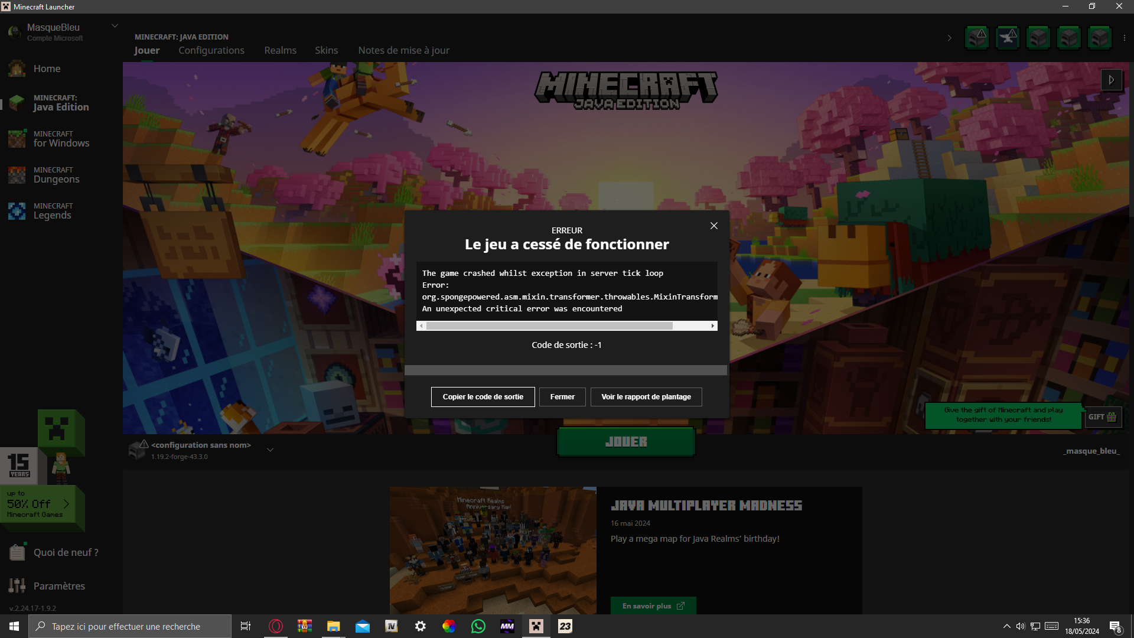Click the GIFT button
This screenshot has height=638, width=1134.
[1103, 417]
